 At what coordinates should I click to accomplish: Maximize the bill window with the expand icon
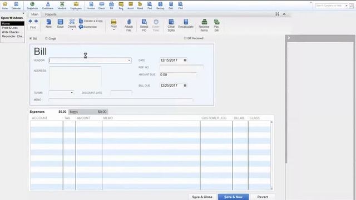(277, 14)
